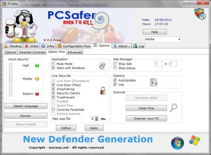Click the green High security indicator

click(x=37, y=66)
